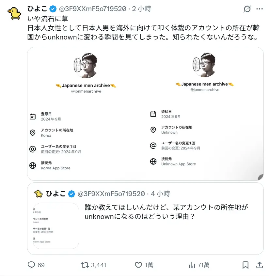Click the blue verified badge at top
The image size is (269, 278).
coord(53,9)
